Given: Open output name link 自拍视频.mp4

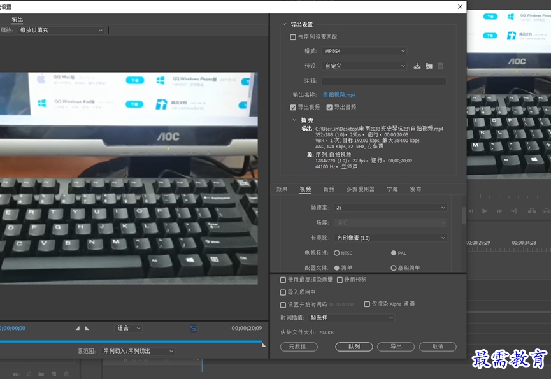Looking at the screenshot, I should [x=339, y=95].
